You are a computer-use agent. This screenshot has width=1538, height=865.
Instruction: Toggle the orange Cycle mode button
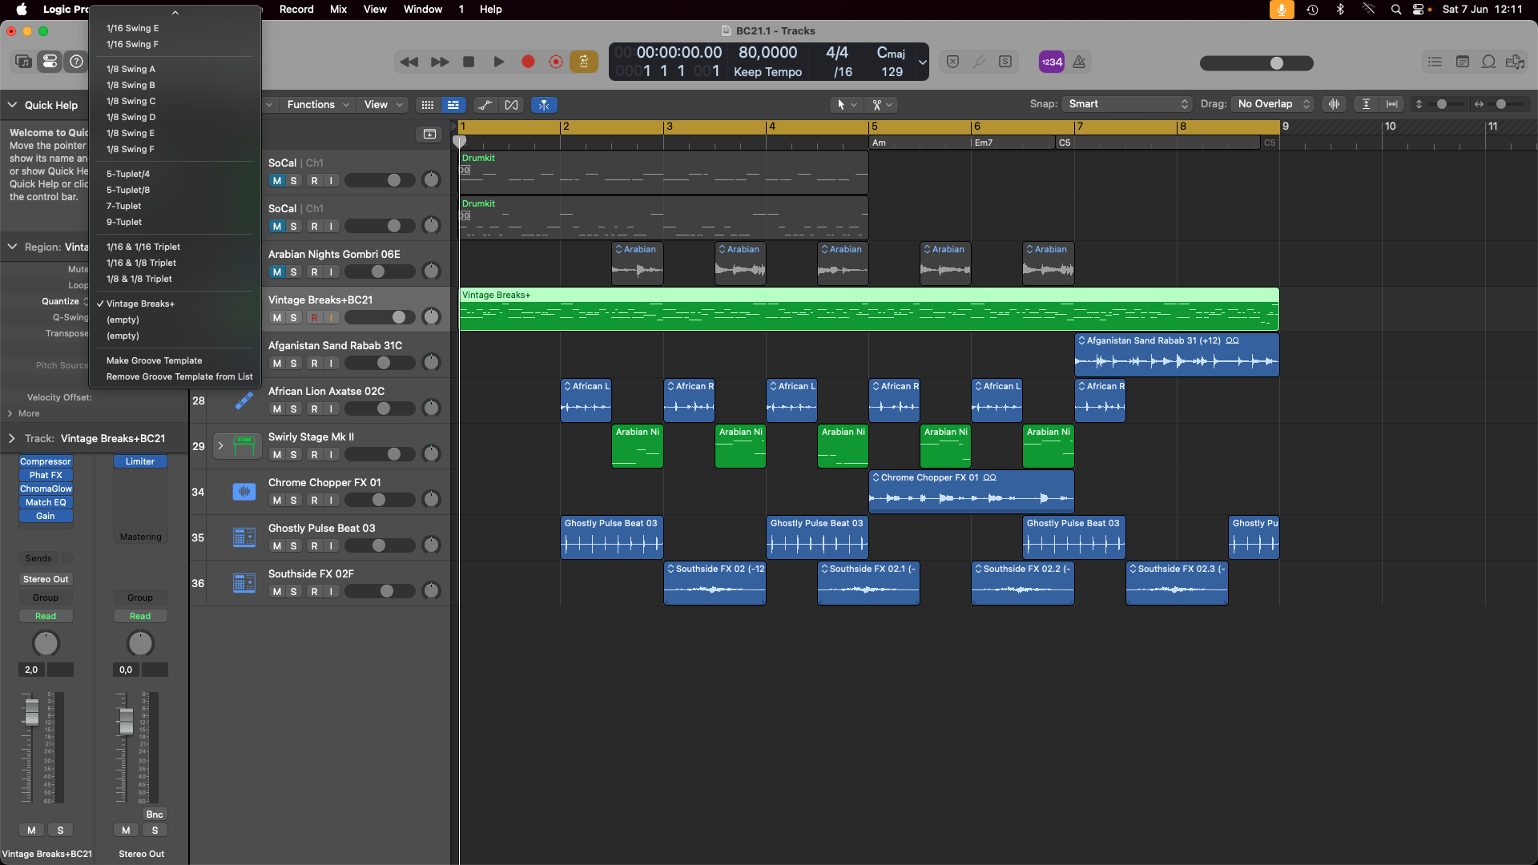point(584,62)
